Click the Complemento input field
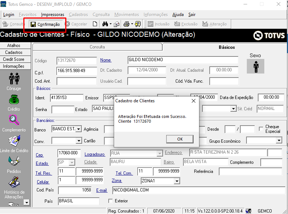Viewport: 288px width, 214px height. (271, 162)
